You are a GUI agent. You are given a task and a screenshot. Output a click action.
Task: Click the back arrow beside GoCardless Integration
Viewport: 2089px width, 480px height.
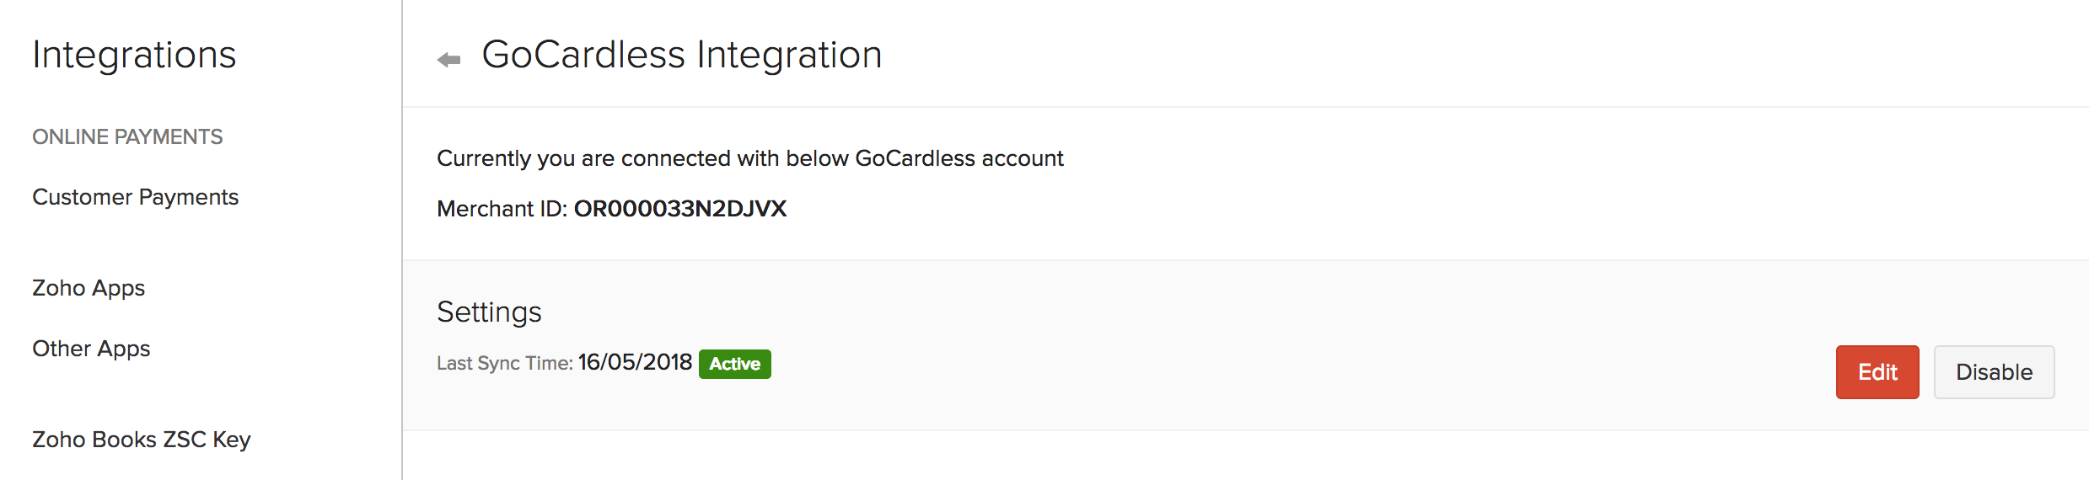pos(449,59)
